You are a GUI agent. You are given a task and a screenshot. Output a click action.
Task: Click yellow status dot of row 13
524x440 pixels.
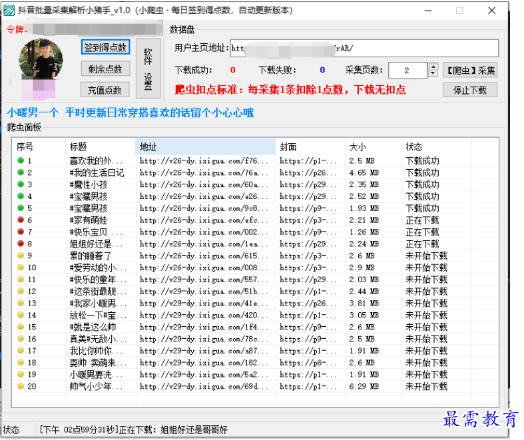pyautogui.click(x=21, y=303)
